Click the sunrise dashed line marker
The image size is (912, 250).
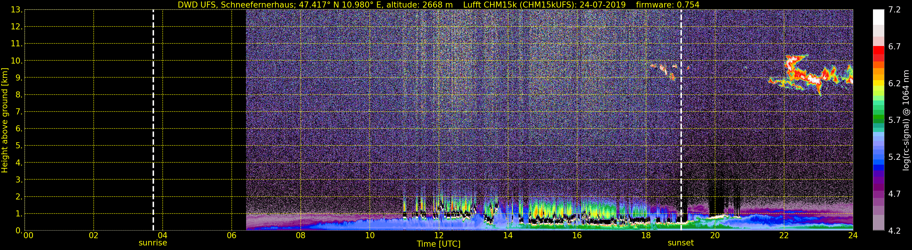click(x=153, y=120)
